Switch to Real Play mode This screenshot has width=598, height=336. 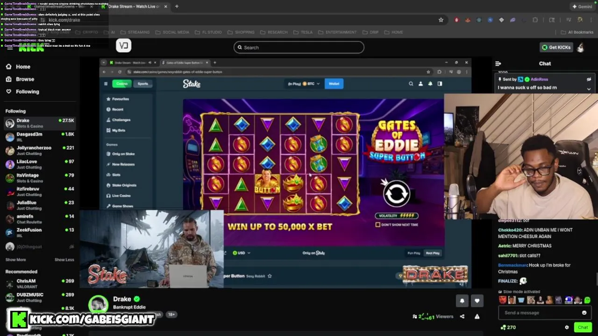[x=433, y=253]
